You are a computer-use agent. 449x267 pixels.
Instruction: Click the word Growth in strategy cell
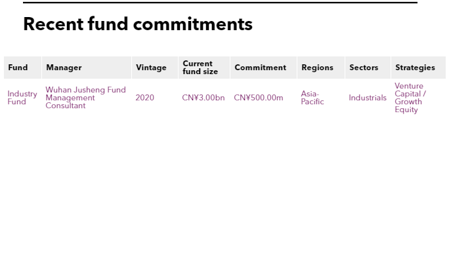pyautogui.click(x=408, y=102)
